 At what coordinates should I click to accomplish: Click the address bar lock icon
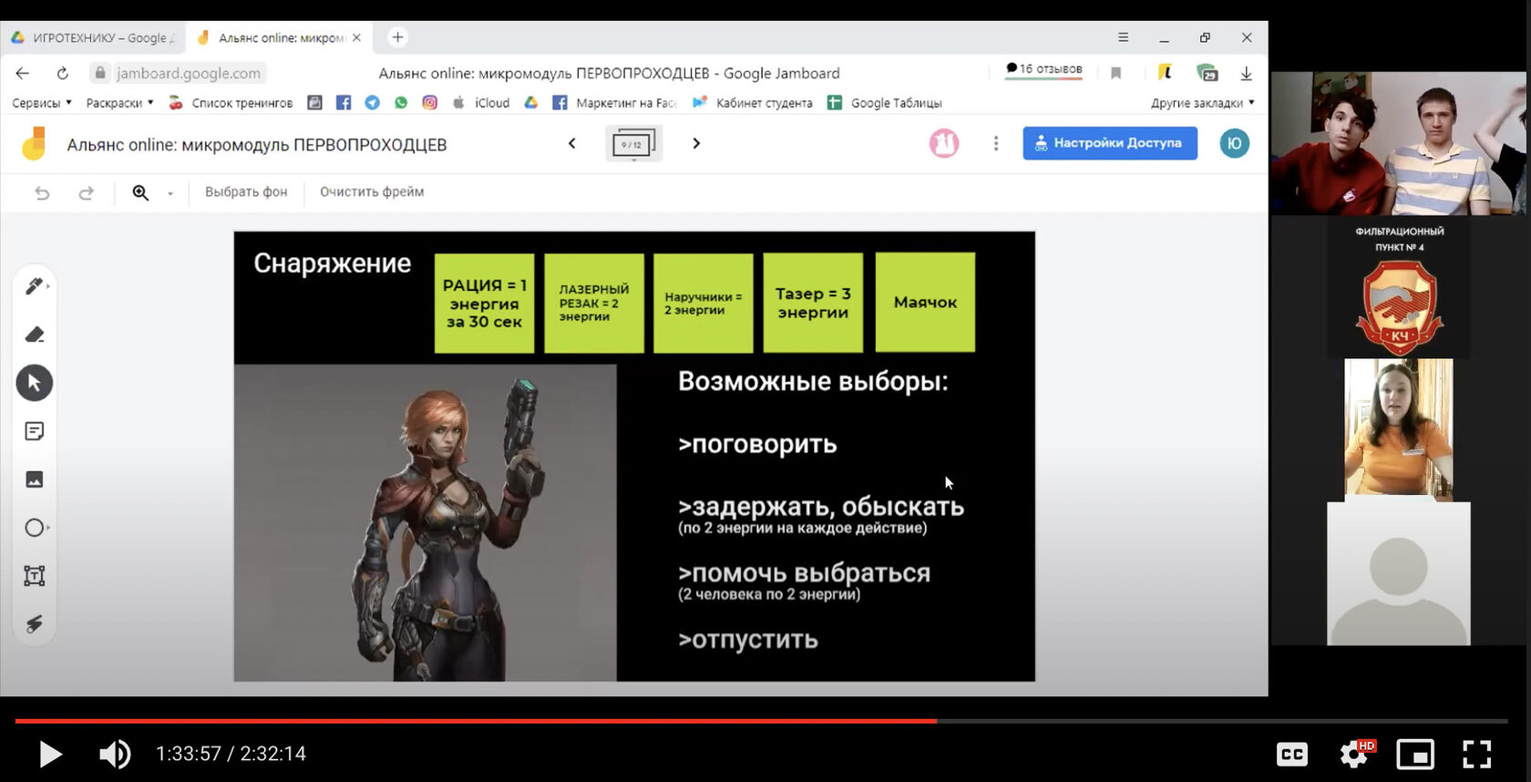tap(100, 73)
